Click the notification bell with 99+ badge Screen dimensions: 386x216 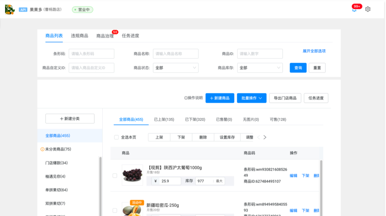354,10
